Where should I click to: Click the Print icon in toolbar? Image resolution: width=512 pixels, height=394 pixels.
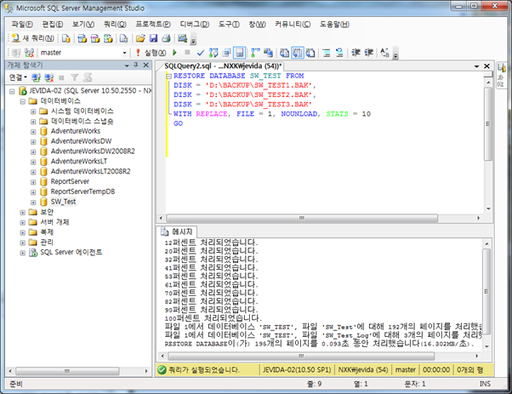click(x=166, y=38)
